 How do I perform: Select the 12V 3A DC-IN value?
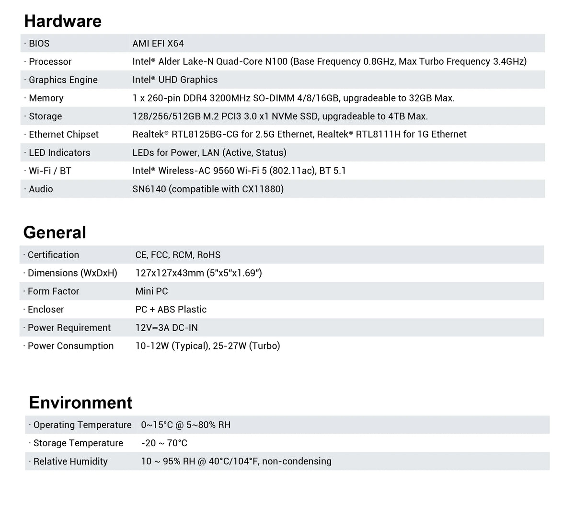(x=167, y=328)
